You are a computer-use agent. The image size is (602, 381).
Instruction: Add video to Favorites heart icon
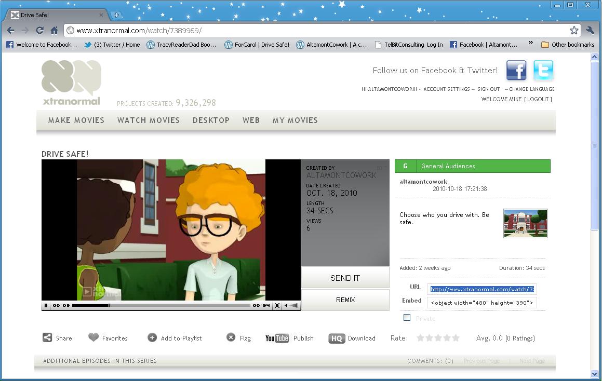coord(93,337)
